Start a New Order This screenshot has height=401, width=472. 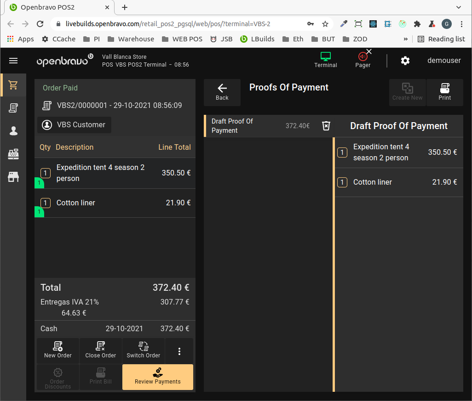(x=58, y=351)
